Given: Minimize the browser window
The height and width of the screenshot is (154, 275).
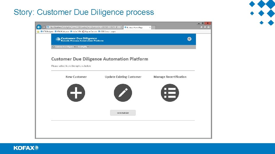Looking at the screenshot, I should click(x=199, y=23).
